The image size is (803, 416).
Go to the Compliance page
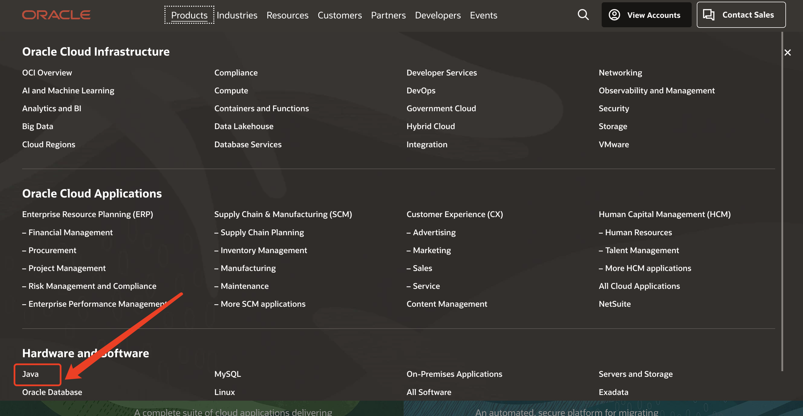pos(236,73)
